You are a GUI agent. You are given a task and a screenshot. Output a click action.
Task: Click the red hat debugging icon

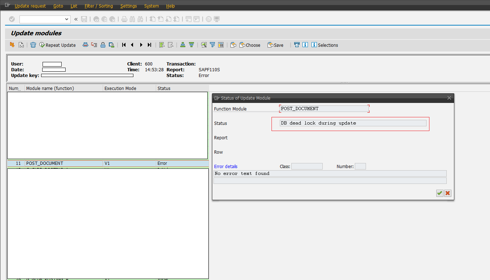85,45
